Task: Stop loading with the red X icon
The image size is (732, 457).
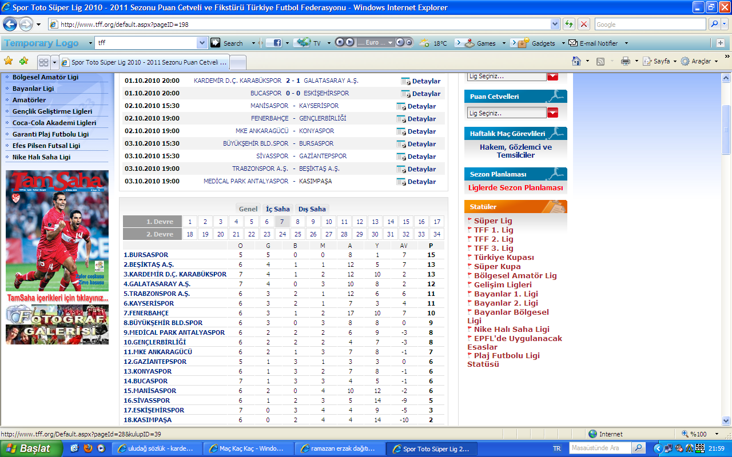Action: [x=584, y=24]
